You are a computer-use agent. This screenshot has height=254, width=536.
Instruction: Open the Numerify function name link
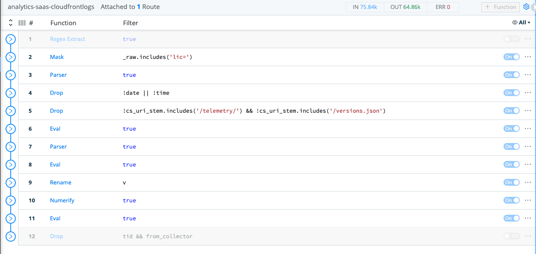coord(62,200)
